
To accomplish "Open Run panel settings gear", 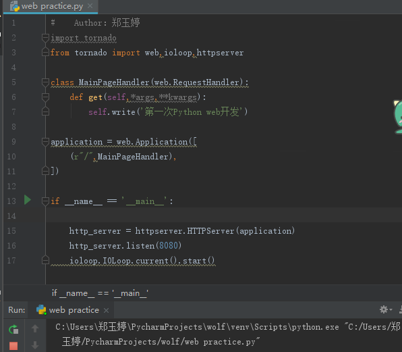I will pos(384,309).
